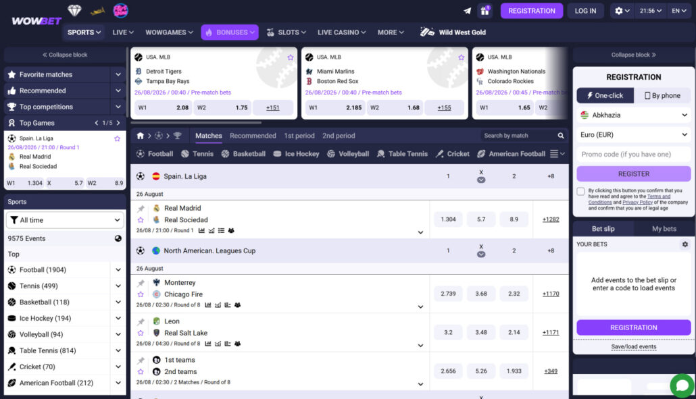Screen dimensions: 696x399
Task: Open the gift box bonuses icon
Action: (485, 11)
